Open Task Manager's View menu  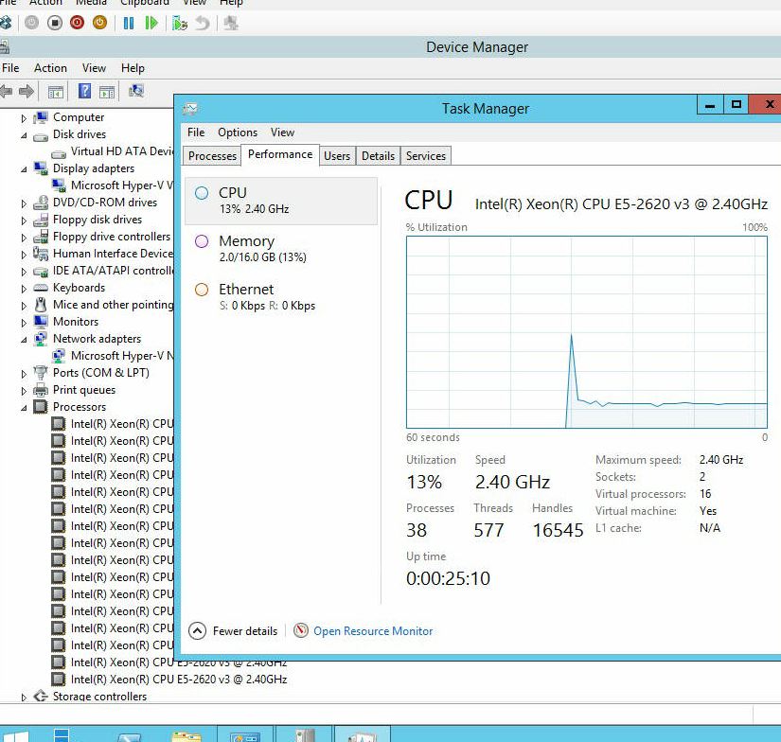pyautogui.click(x=282, y=132)
